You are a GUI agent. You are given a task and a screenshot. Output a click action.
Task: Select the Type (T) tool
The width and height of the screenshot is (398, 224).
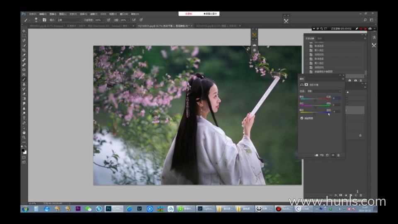coord(24,118)
